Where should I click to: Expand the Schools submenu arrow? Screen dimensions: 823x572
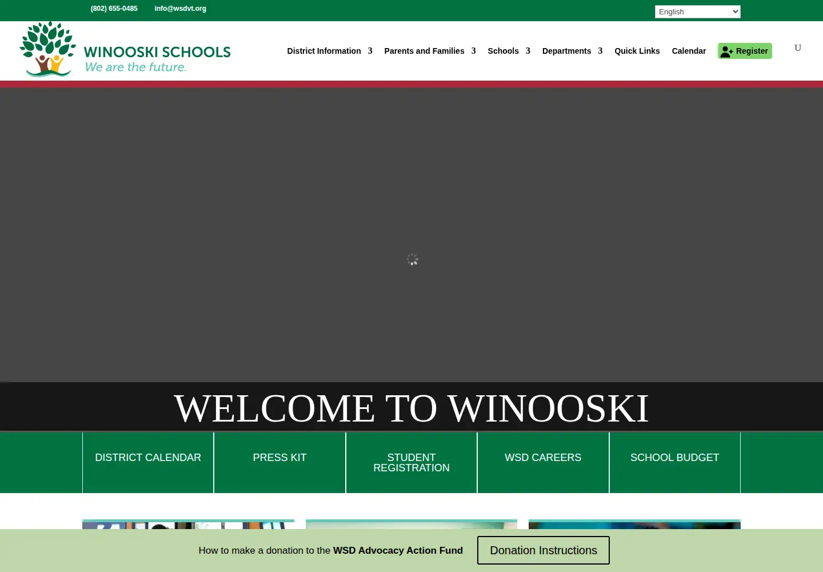pos(528,51)
